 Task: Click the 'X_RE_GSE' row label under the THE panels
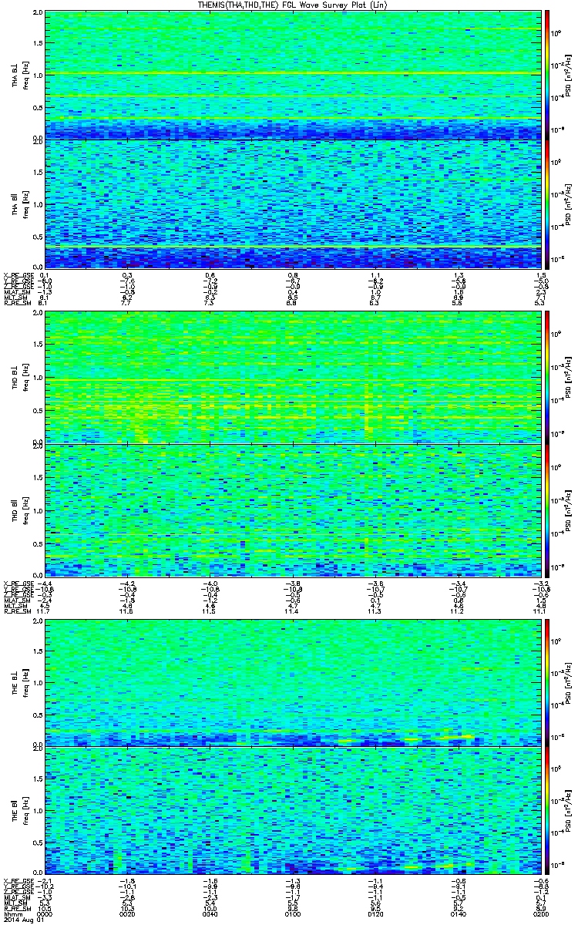click(18, 881)
